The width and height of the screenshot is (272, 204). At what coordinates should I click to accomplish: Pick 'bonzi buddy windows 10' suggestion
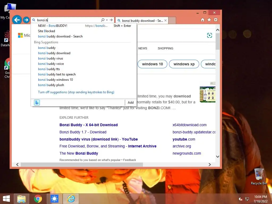click(84, 80)
